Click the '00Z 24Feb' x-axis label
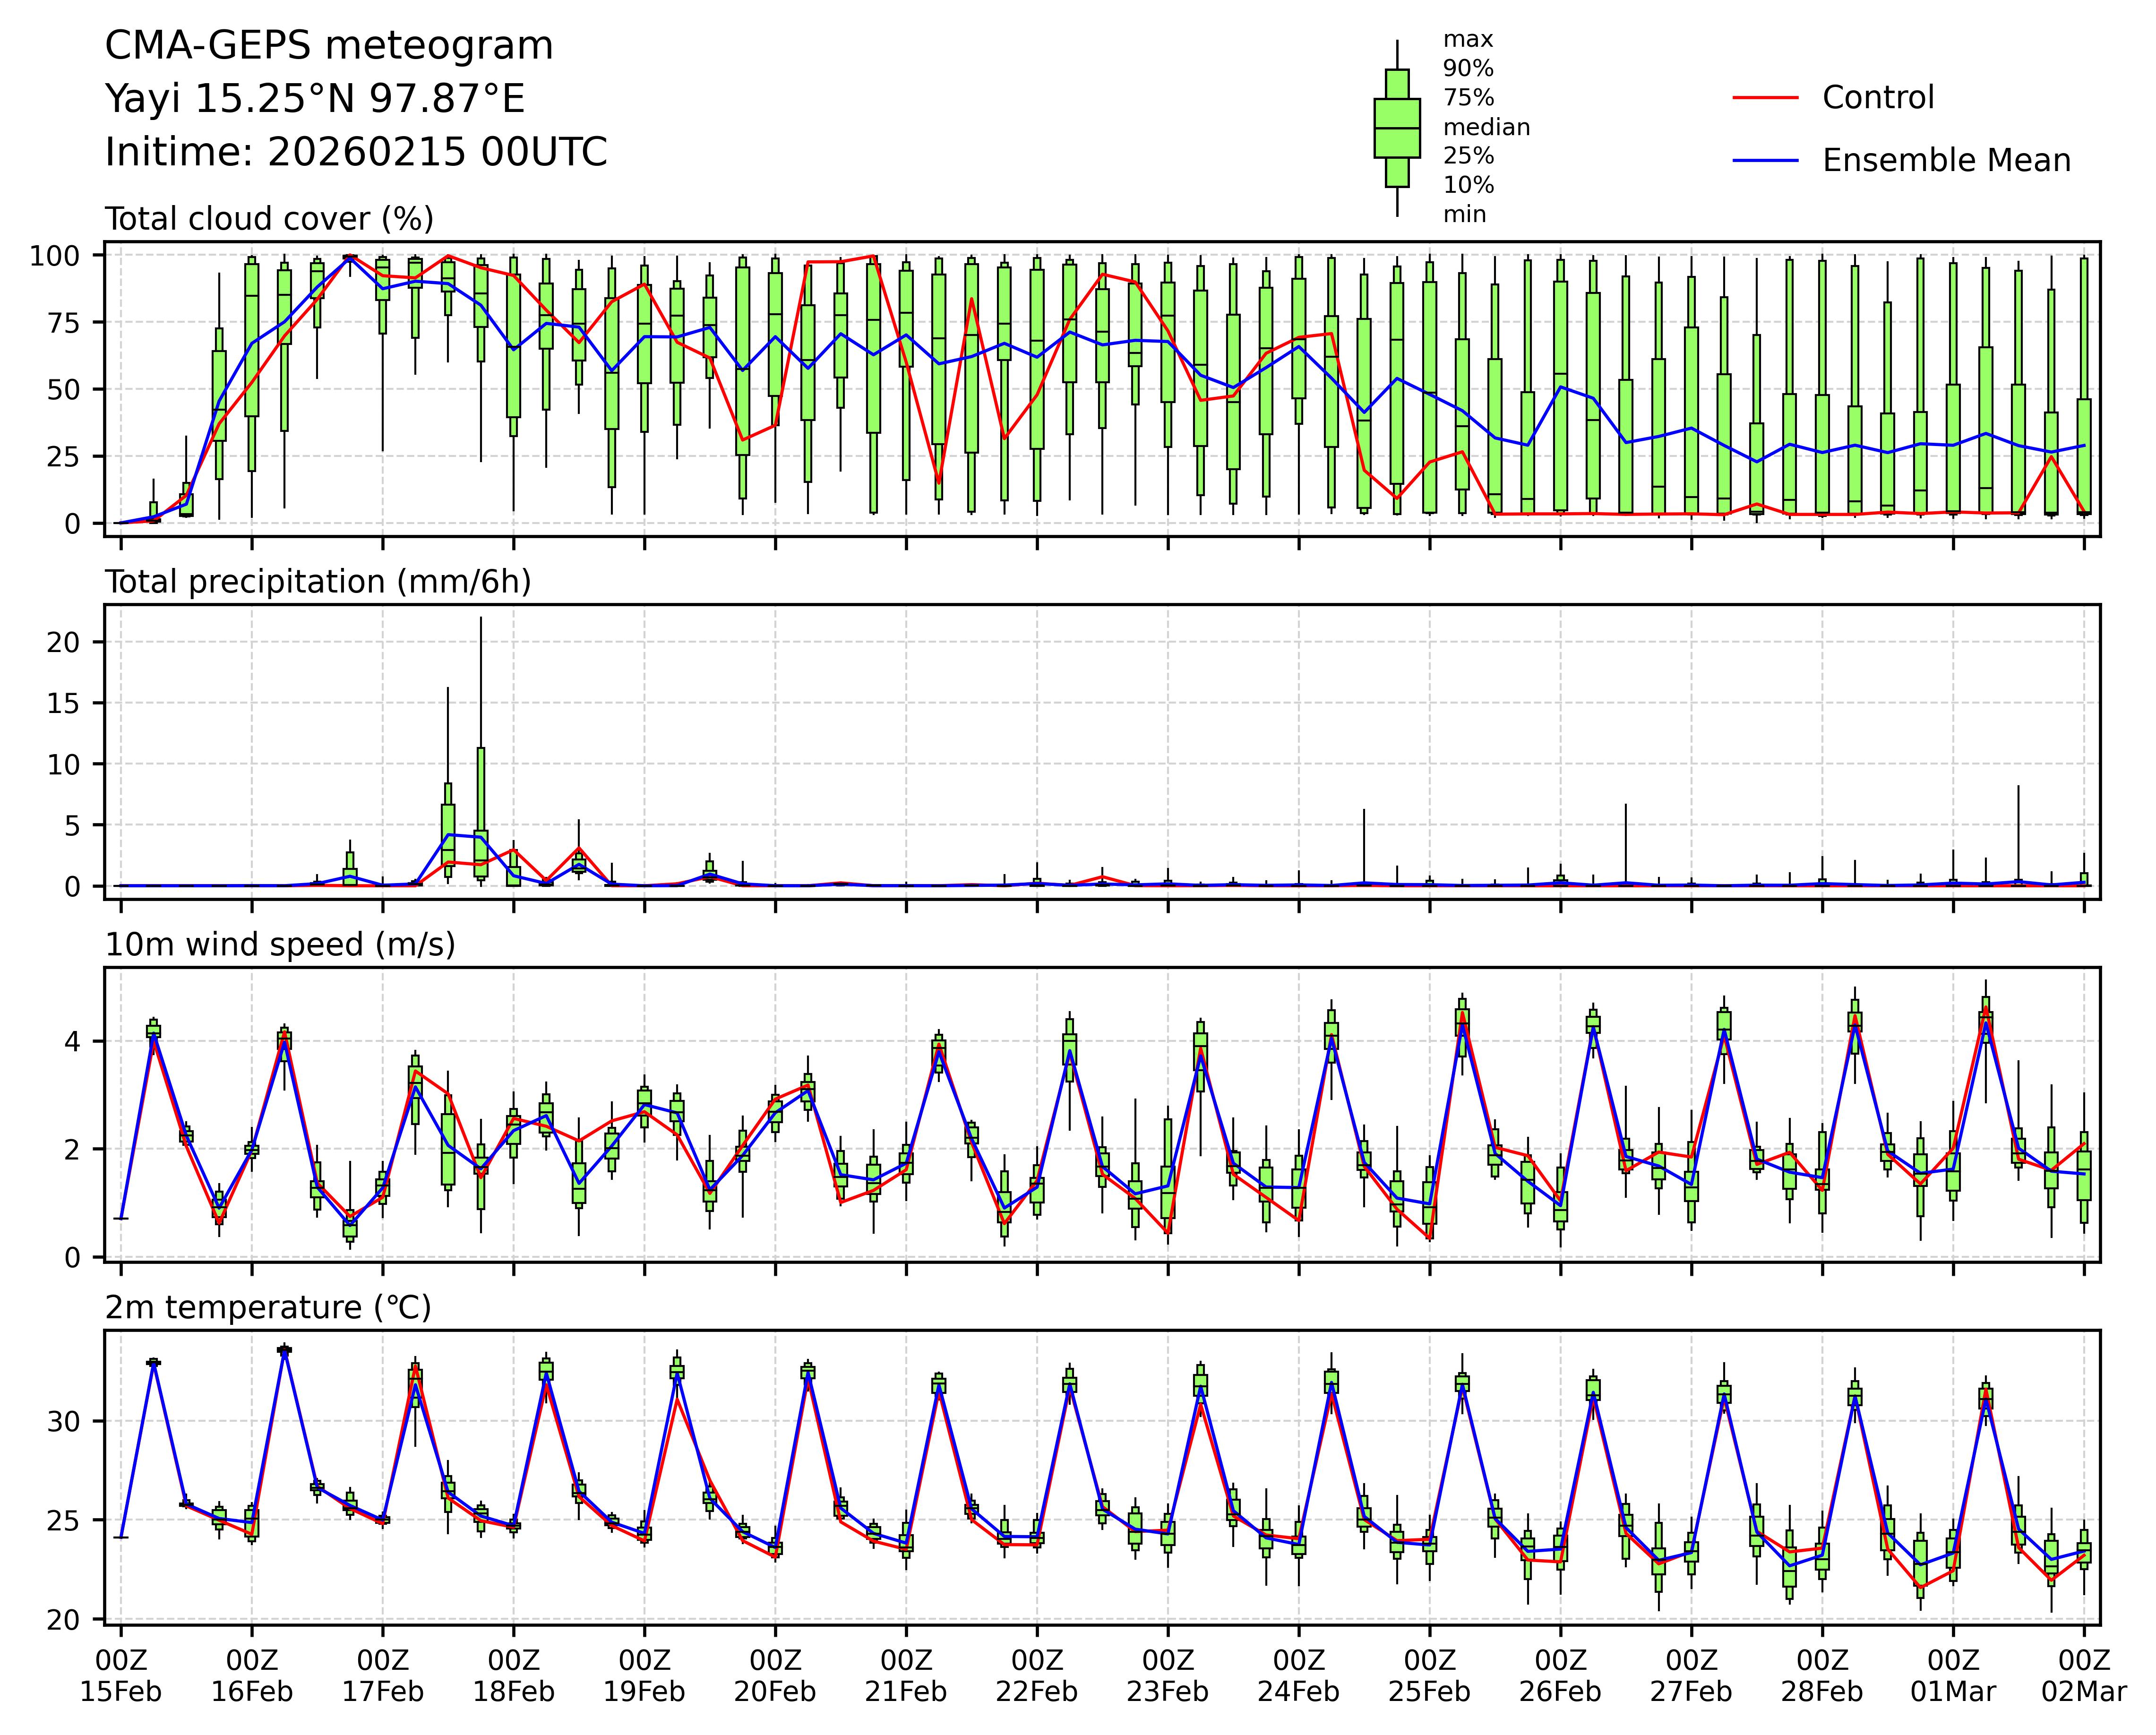 tap(1298, 1677)
